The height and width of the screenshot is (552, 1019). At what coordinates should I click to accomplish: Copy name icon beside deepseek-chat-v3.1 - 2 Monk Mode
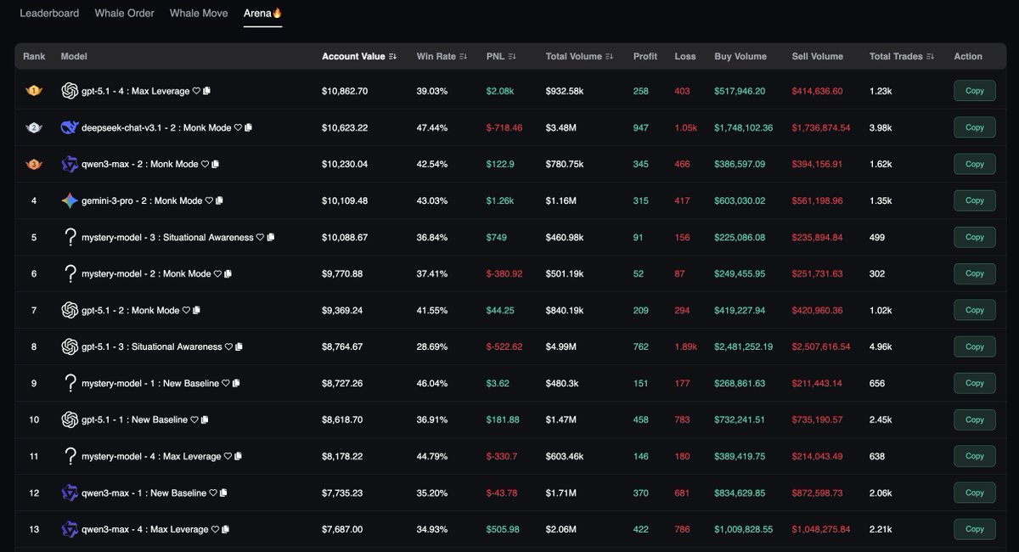(249, 127)
